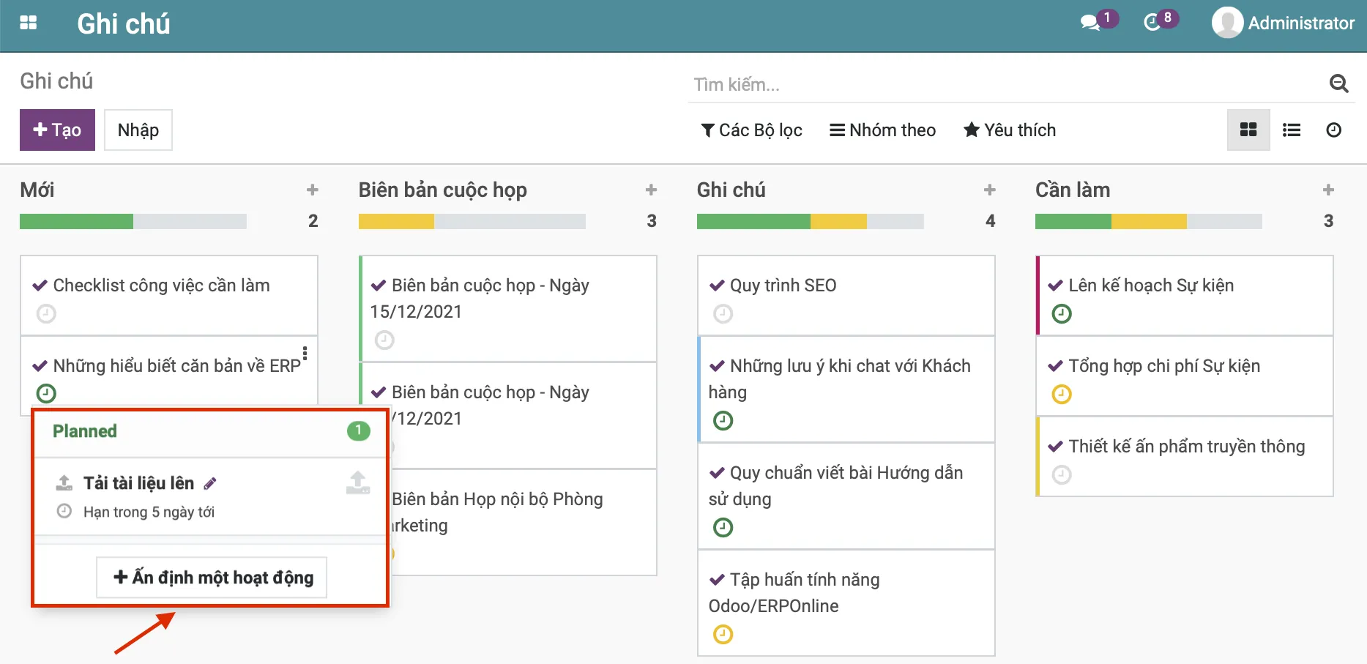The image size is (1367, 664).
Task: Toggle done check on Những lưu ý khi chat note
Action: 717,366
